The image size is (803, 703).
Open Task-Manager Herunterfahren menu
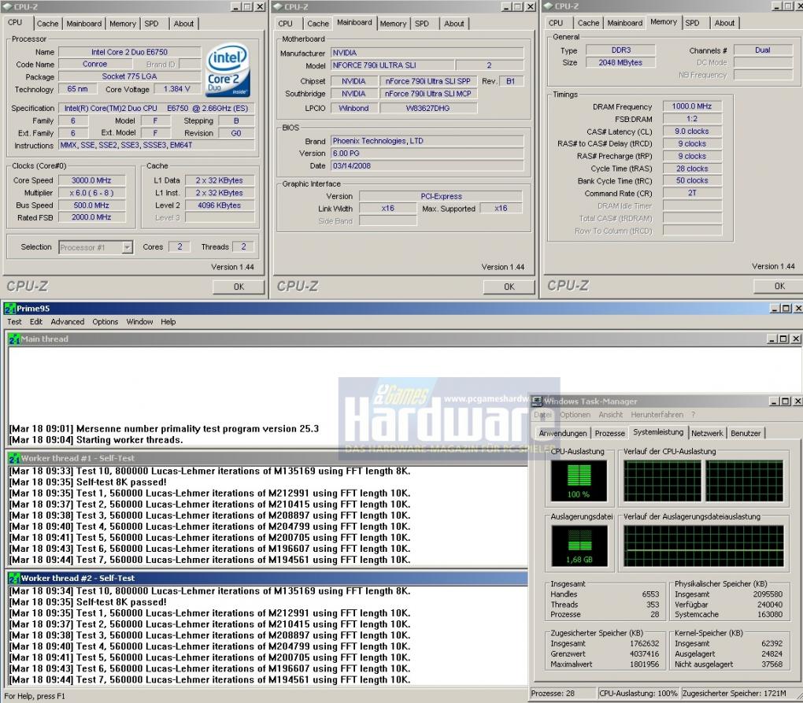(x=657, y=415)
